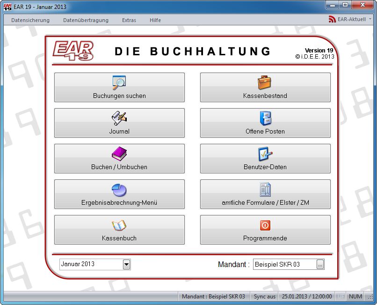
Task: Click the '...' browse button beside Mandant
Action: coord(320,264)
